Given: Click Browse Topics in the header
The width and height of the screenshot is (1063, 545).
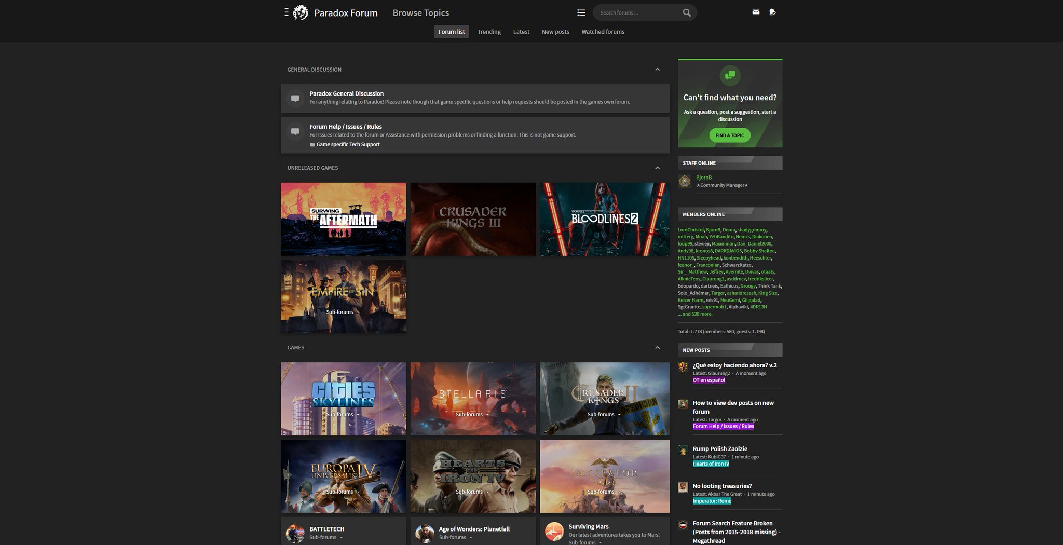Looking at the screenshot, I should coord(421,13).
